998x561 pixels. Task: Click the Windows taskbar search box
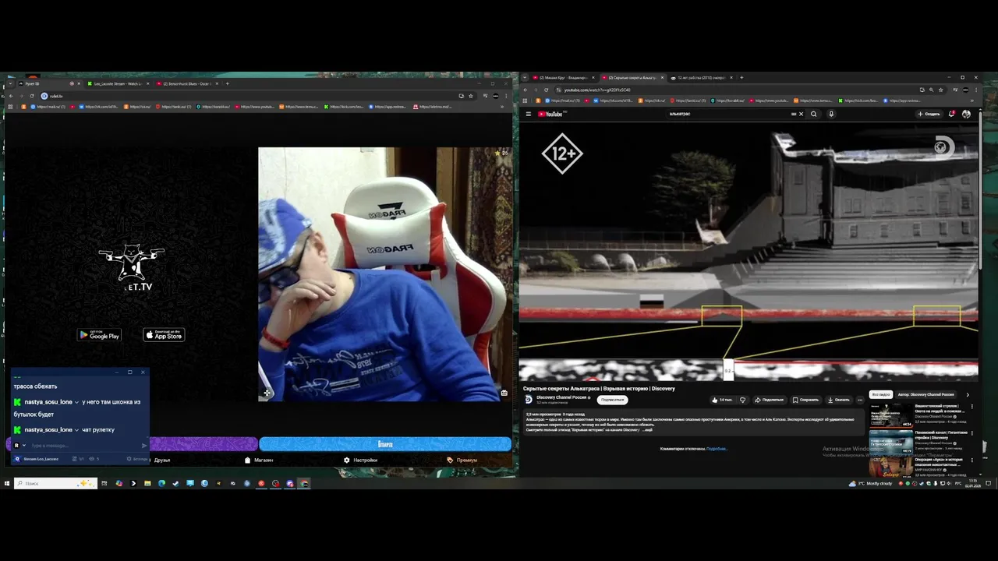click(55, 483)
